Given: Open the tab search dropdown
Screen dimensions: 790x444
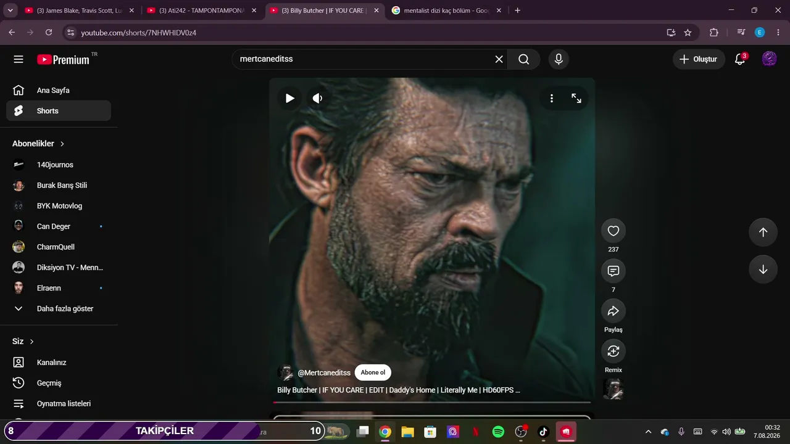Looking at the screenshot, I should coord(10,10).
